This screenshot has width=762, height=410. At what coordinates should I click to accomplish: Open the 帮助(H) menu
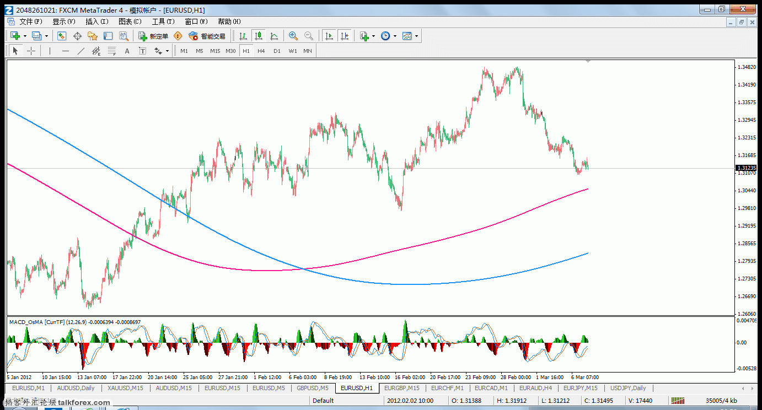coord(229,21)
